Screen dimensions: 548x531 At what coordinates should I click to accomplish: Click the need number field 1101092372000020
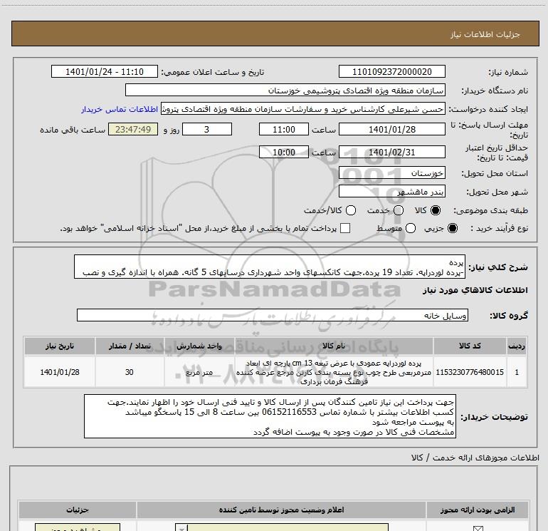391,71
